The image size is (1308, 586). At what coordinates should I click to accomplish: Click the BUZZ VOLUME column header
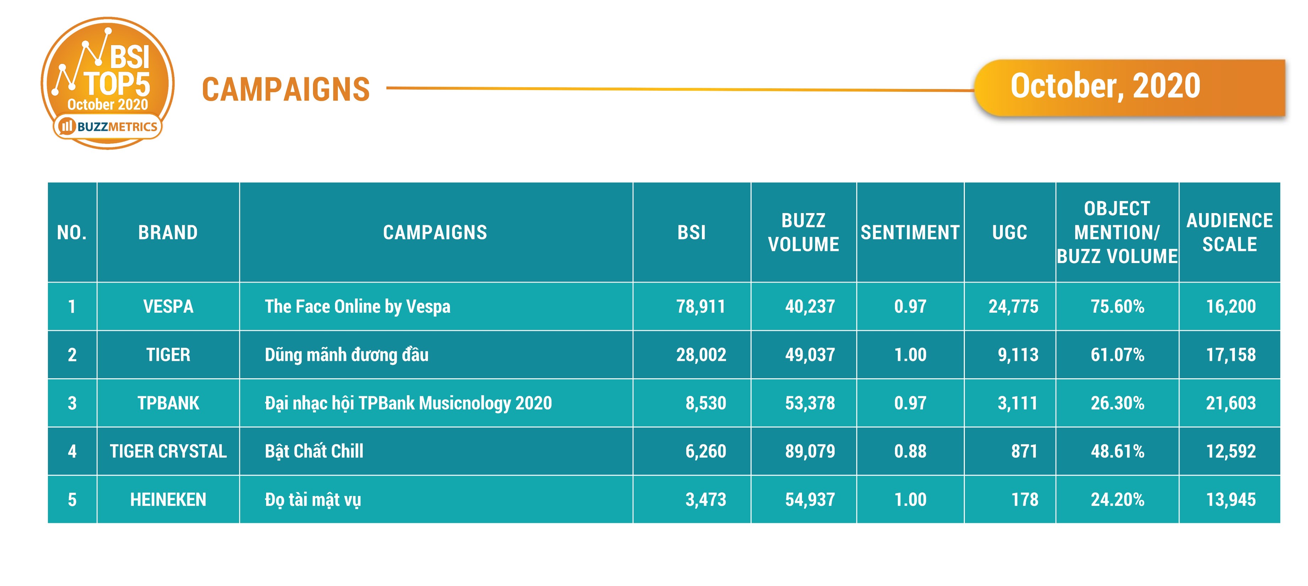pyautogui.click(x=803, y=232)
